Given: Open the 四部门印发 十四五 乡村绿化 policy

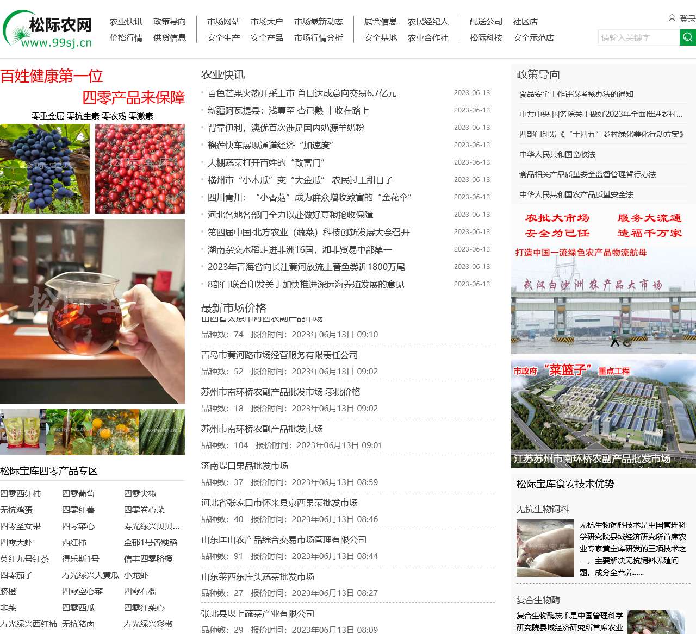Looking at the screenshot, I should [601, 134].
